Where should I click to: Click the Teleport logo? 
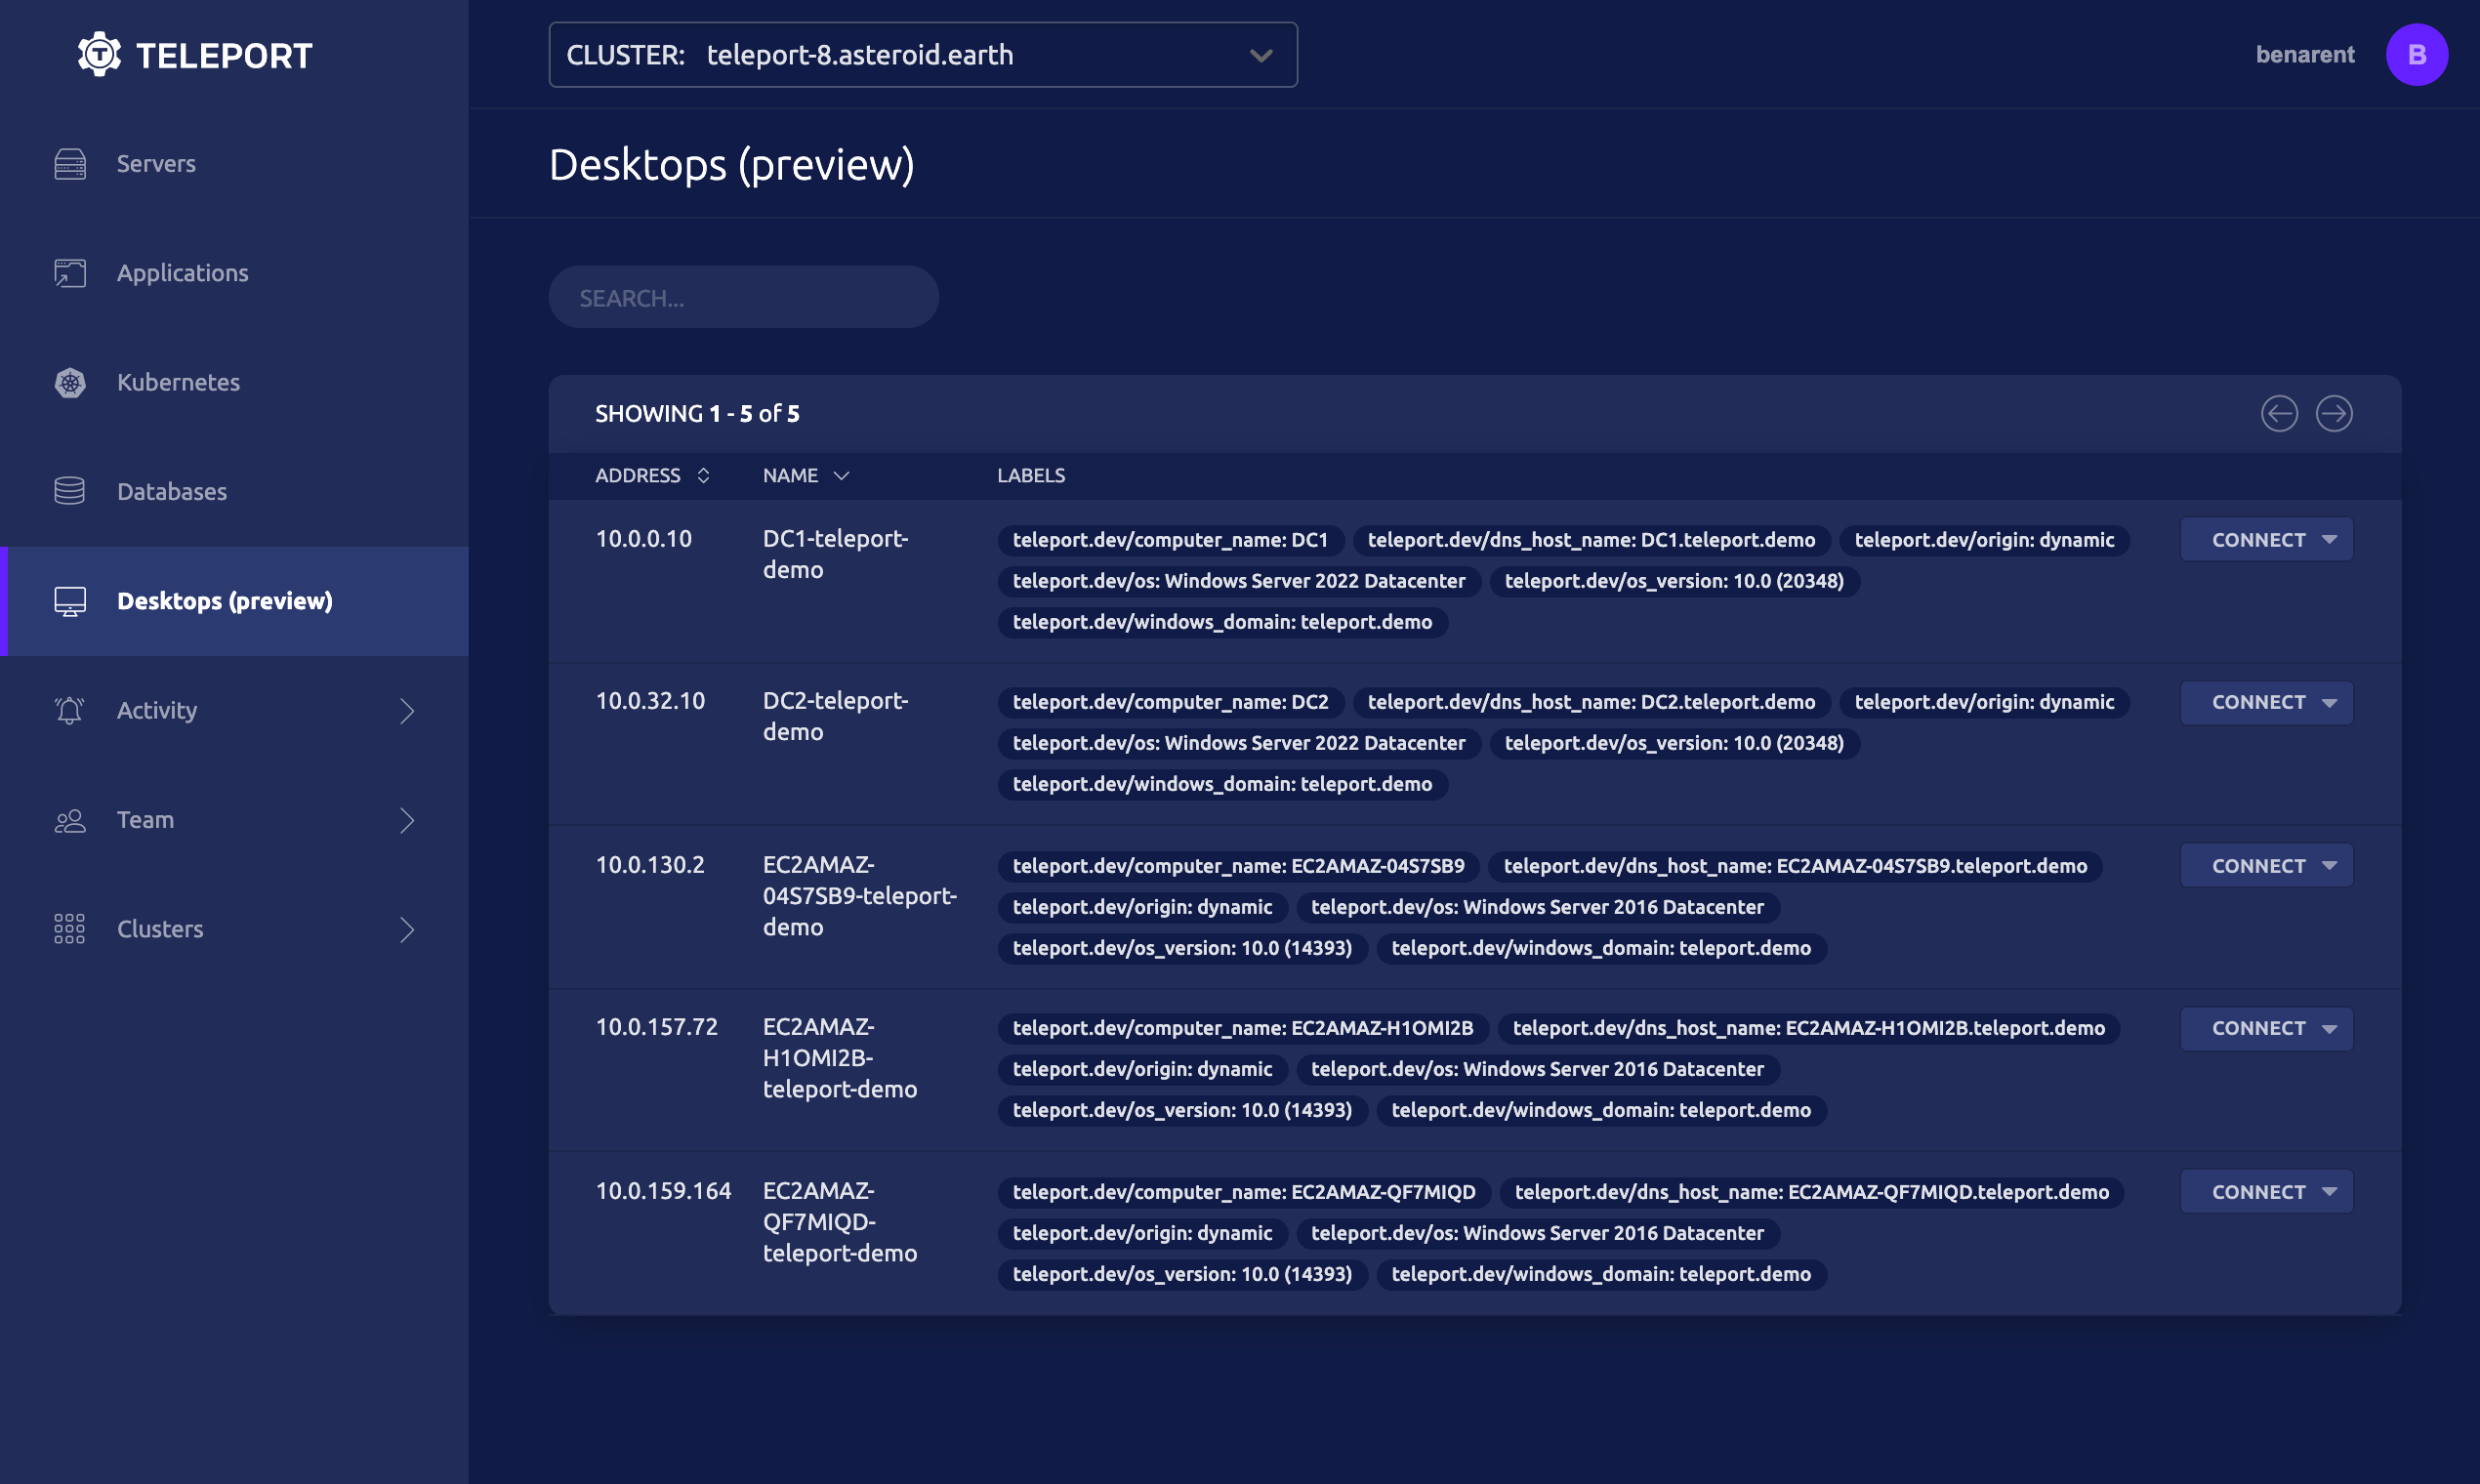pyautogui.click(x=99, y=54)
